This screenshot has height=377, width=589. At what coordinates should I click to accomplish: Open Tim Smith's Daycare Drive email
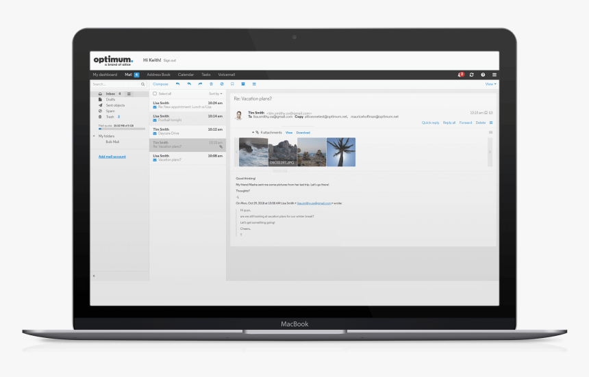point(188,131)
